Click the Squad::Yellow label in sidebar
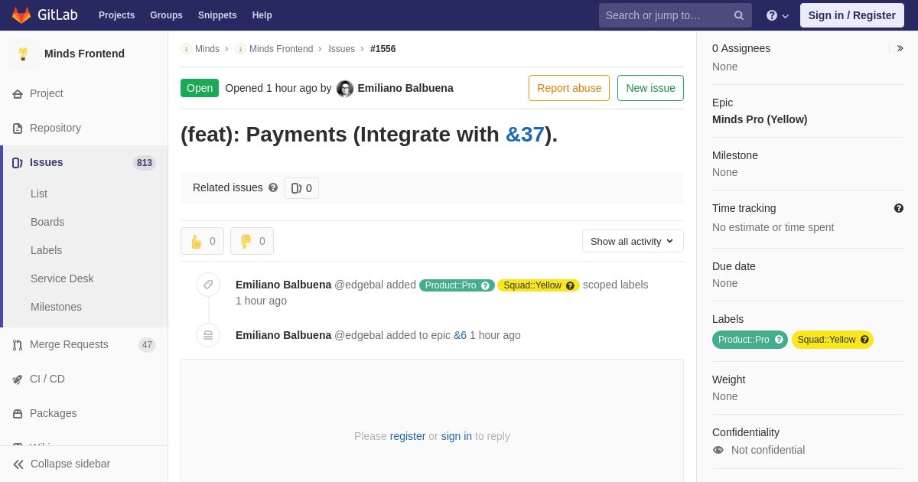This screenshot has height=482, width=918. pyautogui.click(x=832, y=340)
